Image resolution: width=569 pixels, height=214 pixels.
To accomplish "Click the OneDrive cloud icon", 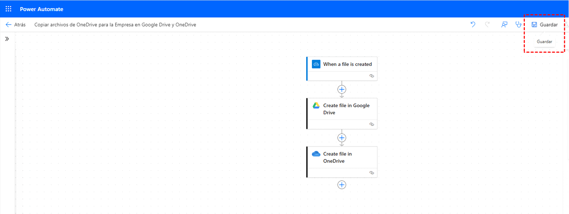I will [x=316, y=154].
